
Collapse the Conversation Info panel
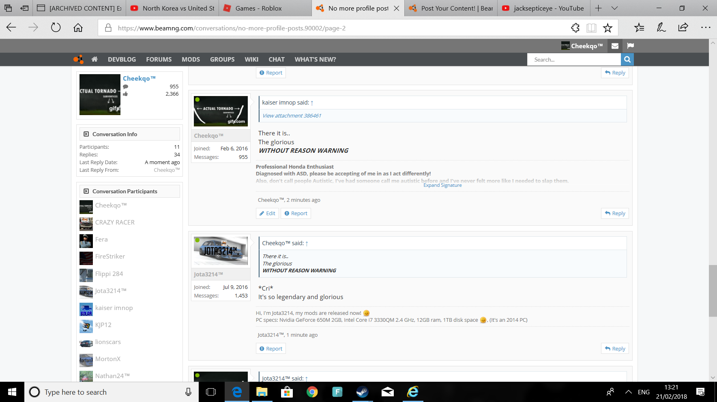coord(86,134)
